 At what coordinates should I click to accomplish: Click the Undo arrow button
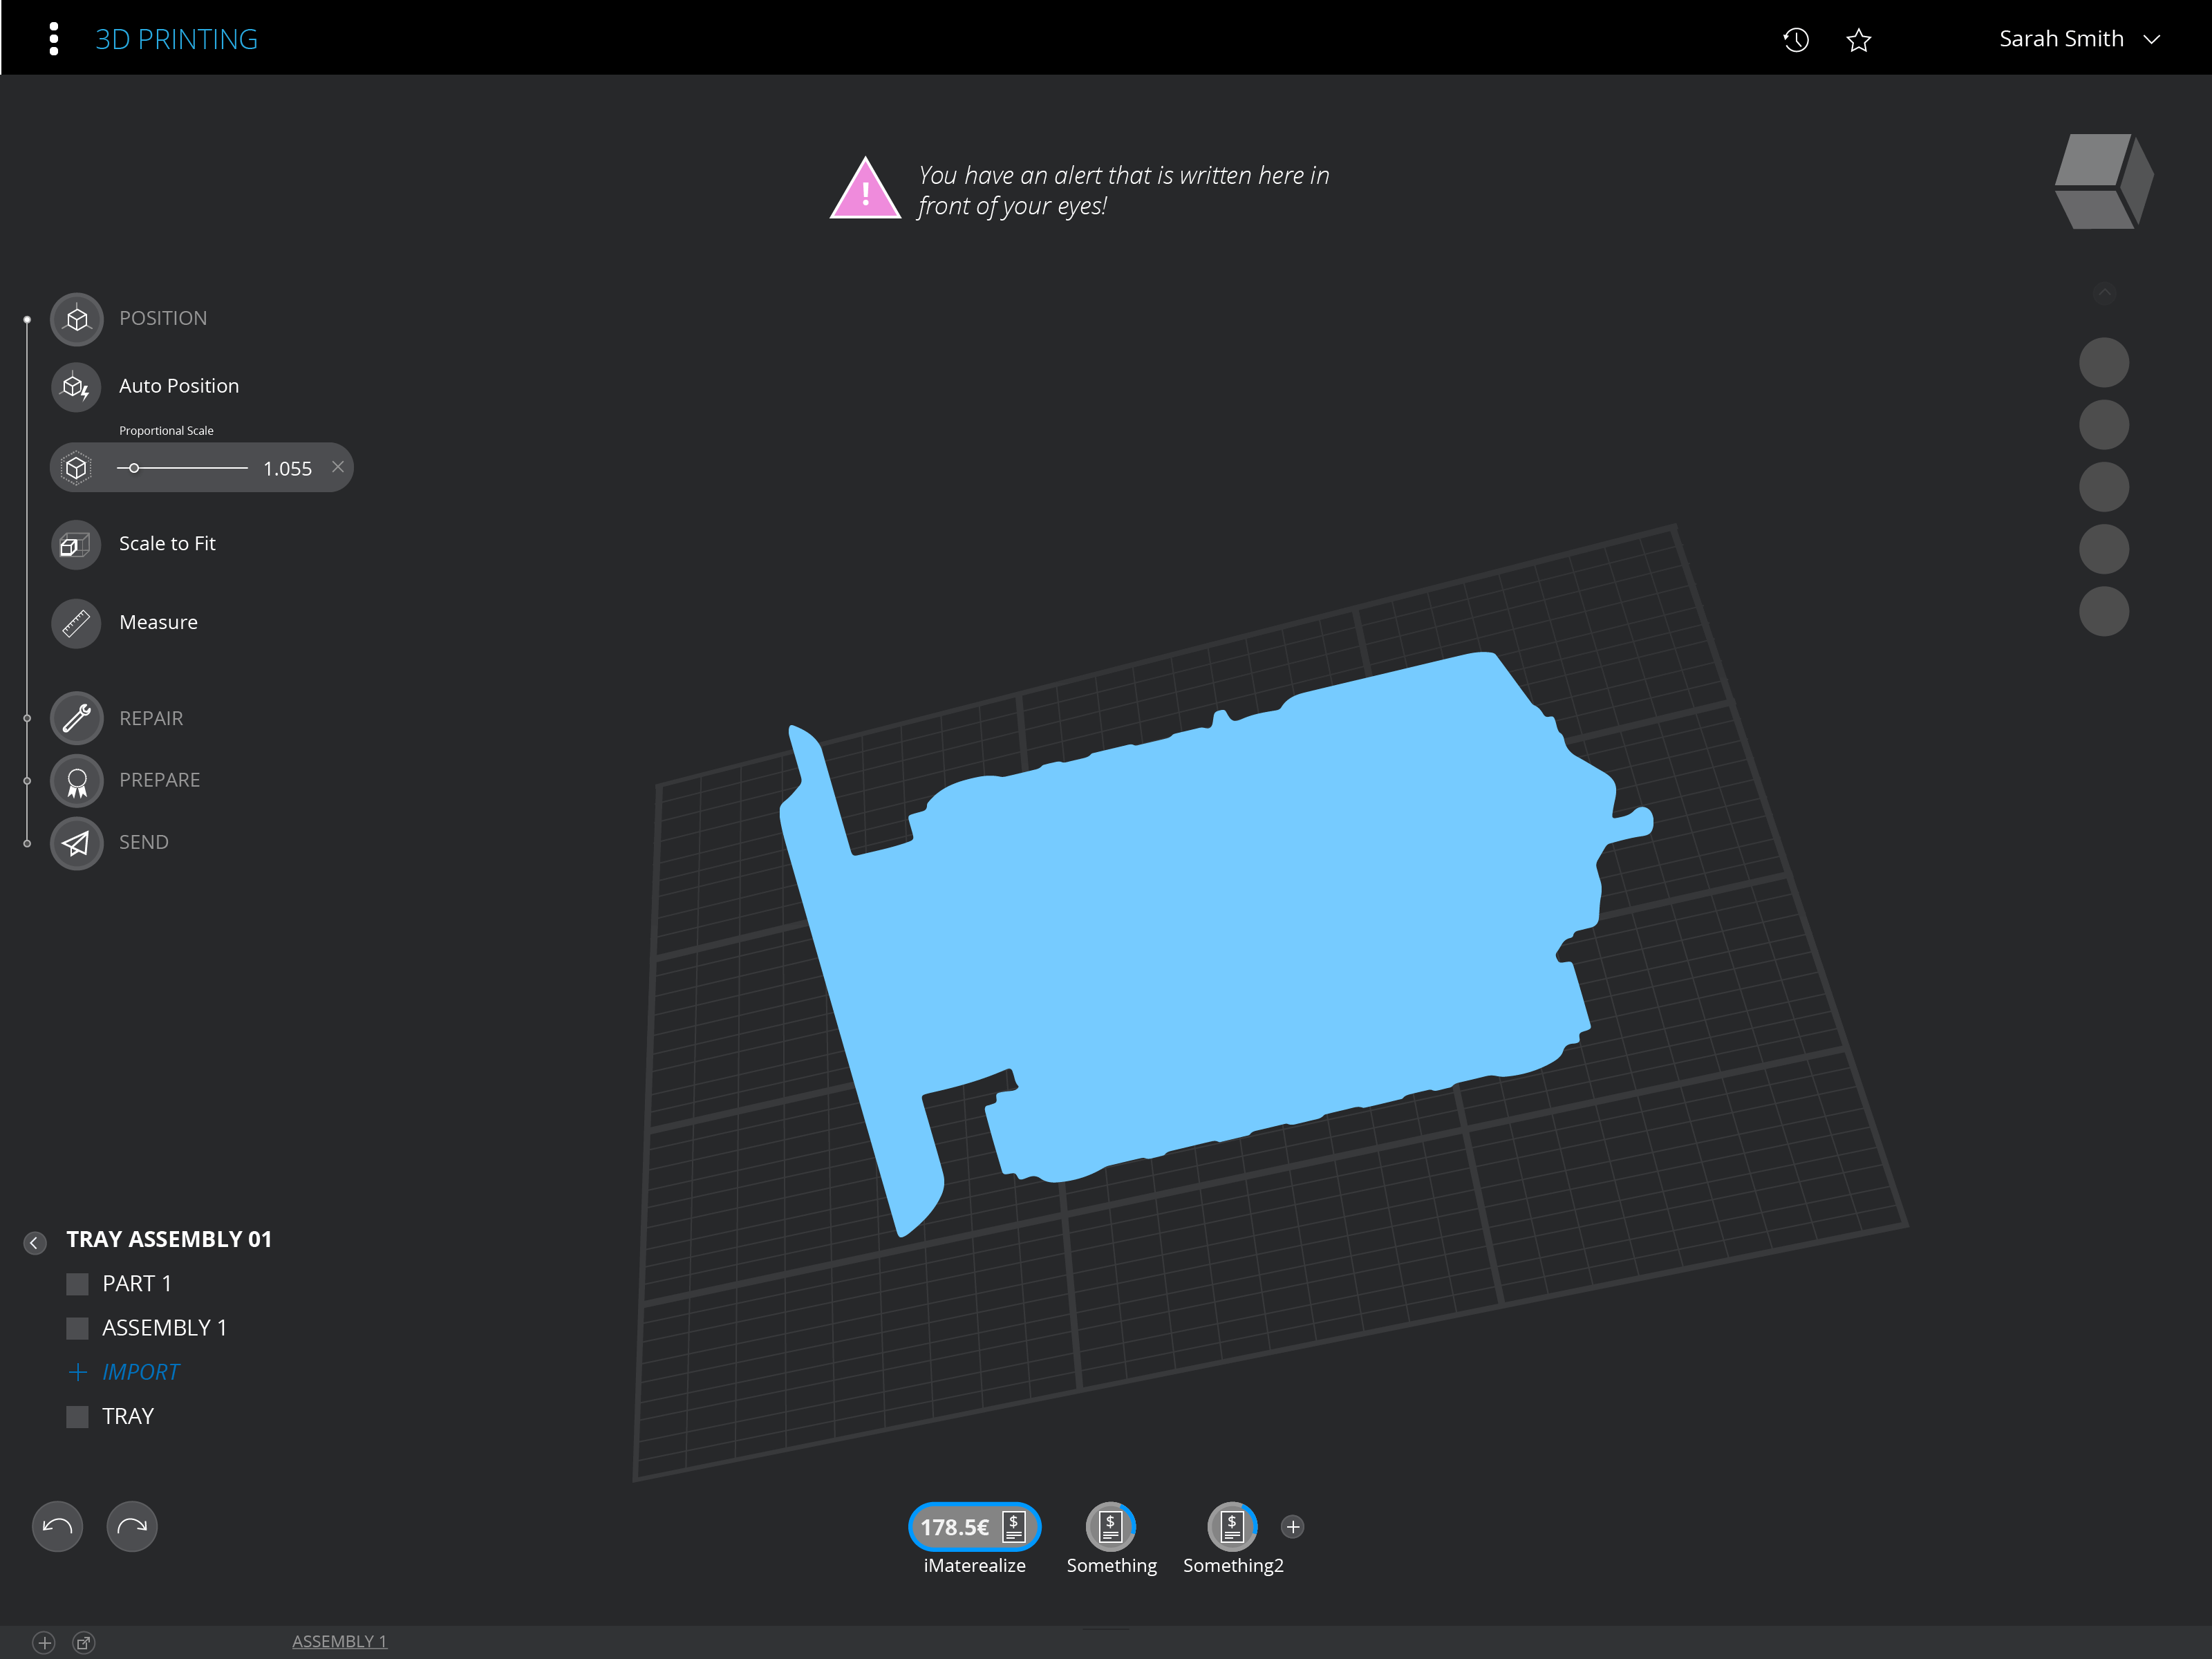pyautogui.click(x=57, y=1526)
